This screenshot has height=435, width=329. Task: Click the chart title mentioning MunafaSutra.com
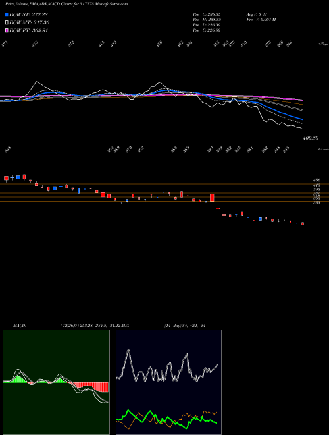pyautogui.click(x=66, y=4)
